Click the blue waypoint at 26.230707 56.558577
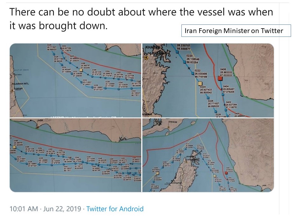292x216 pixels. 177,52
